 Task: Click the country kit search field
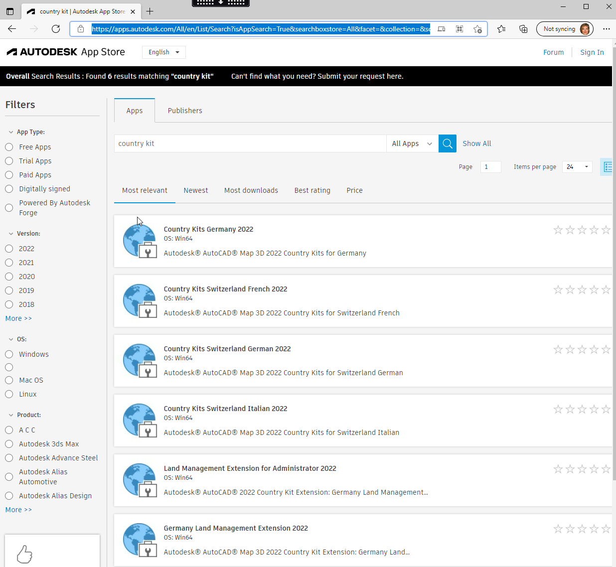click(250, 143)
